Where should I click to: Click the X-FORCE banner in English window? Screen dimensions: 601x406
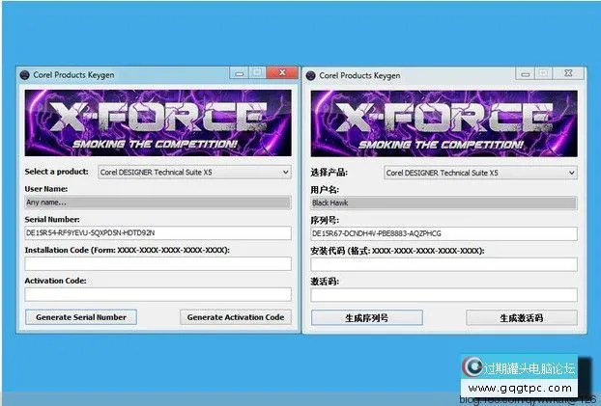click(x=157, y=122)
